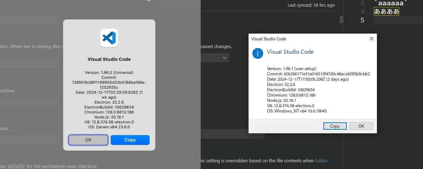Place cursor on empty line 5 in editor
Viewport: 423px width, 169px height.
(x=397, y=20)
